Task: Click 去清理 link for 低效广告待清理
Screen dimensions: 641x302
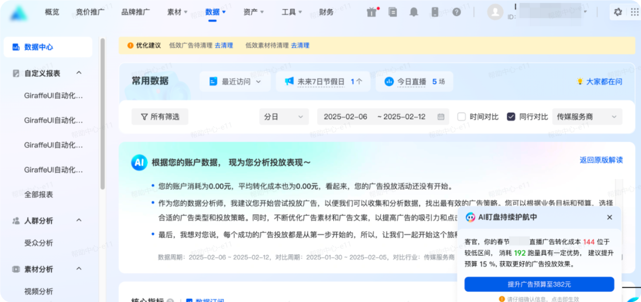Action: pos(224,45)
